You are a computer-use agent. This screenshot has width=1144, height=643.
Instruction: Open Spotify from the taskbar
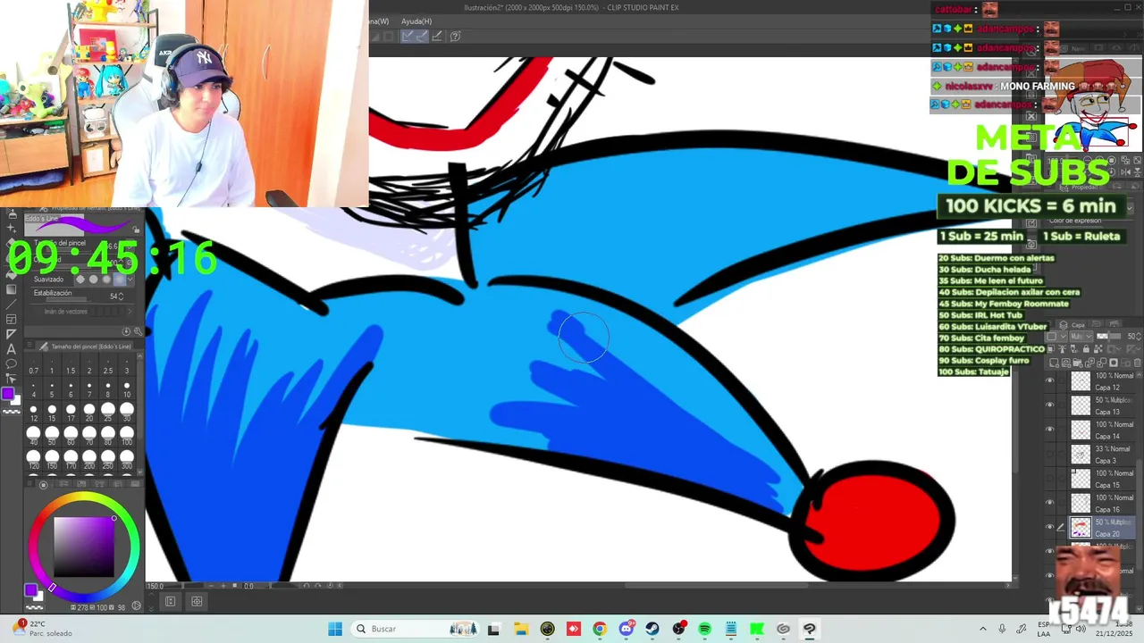click(704, 629)
